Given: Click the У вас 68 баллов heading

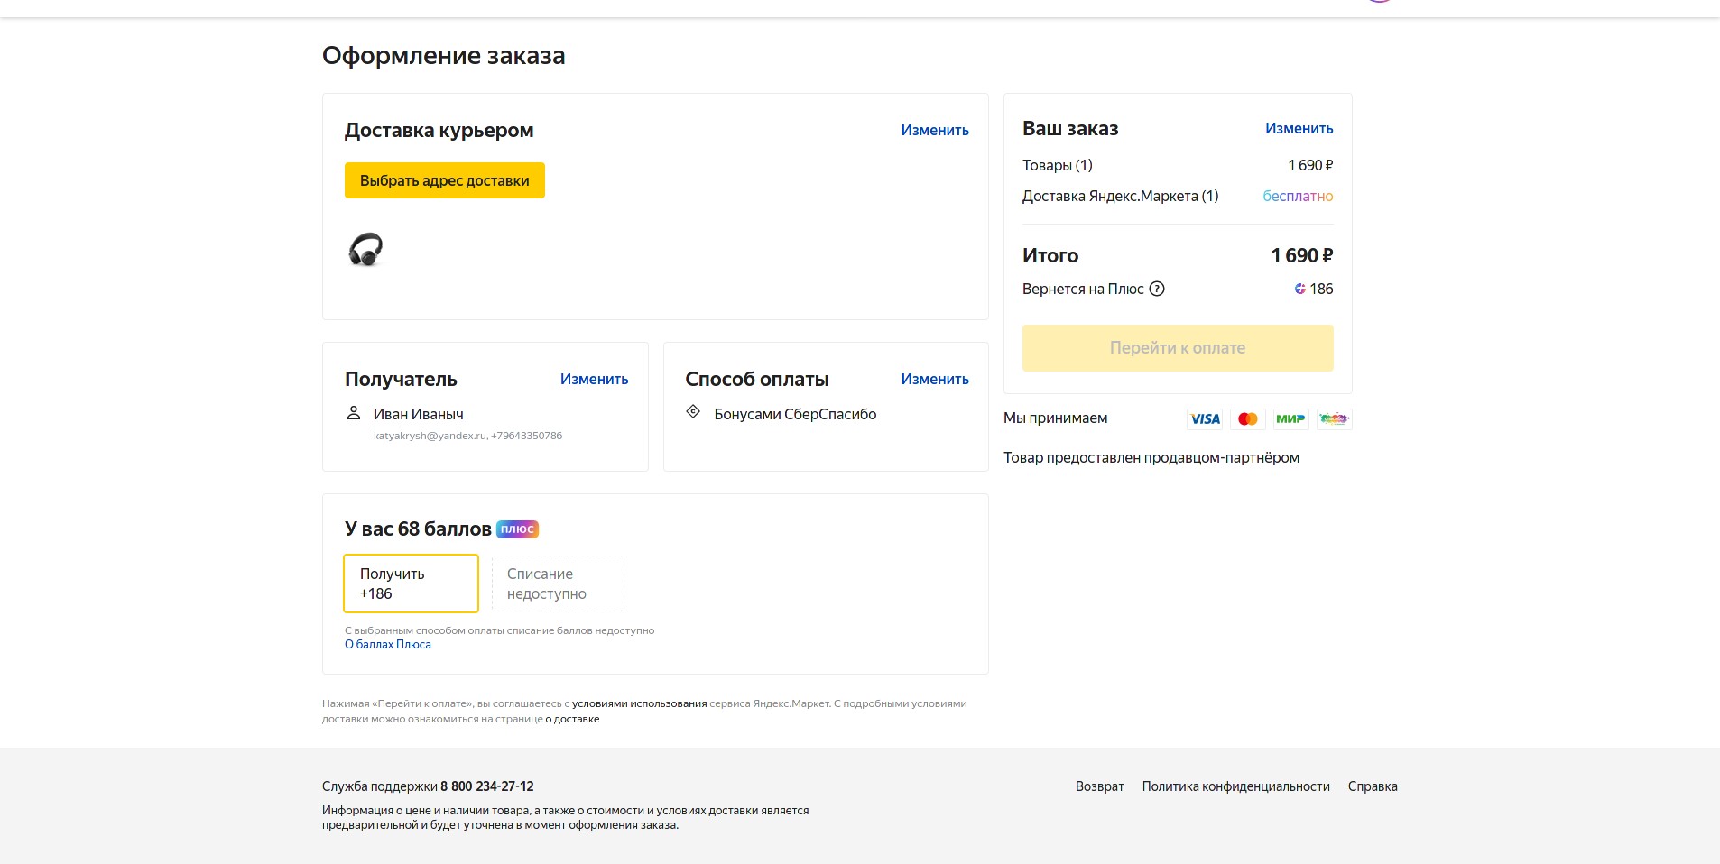Looking at the screenshot, I should (x=418, y=529).
